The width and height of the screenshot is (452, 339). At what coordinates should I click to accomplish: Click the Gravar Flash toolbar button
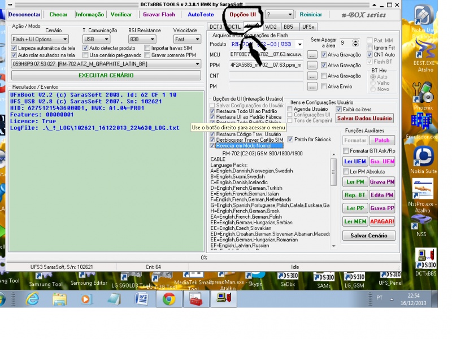coord(159,15)
